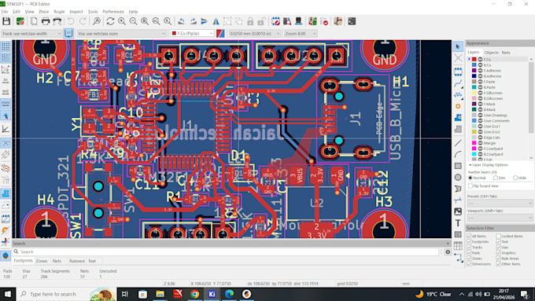
Task: Open the scripting console icon
Action: [352, 21]
